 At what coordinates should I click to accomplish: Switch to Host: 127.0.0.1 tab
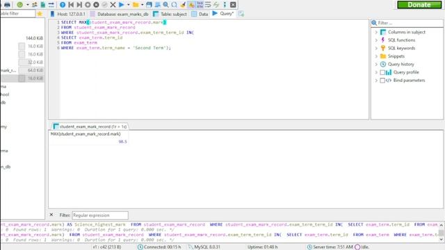click(67, 14)
